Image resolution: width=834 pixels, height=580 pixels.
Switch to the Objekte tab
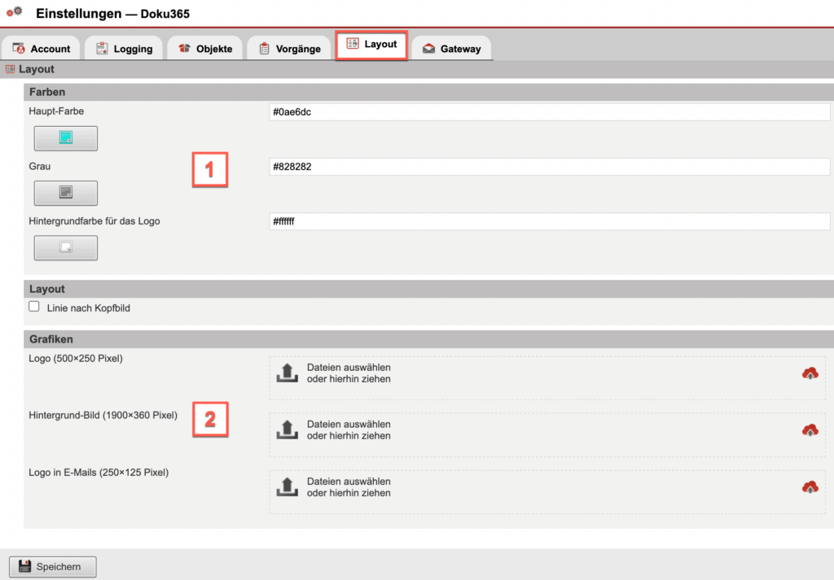pos(204,48)
